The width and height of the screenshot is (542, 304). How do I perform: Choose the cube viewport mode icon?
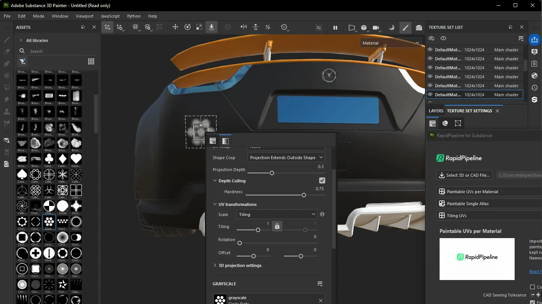click(364, 28)
